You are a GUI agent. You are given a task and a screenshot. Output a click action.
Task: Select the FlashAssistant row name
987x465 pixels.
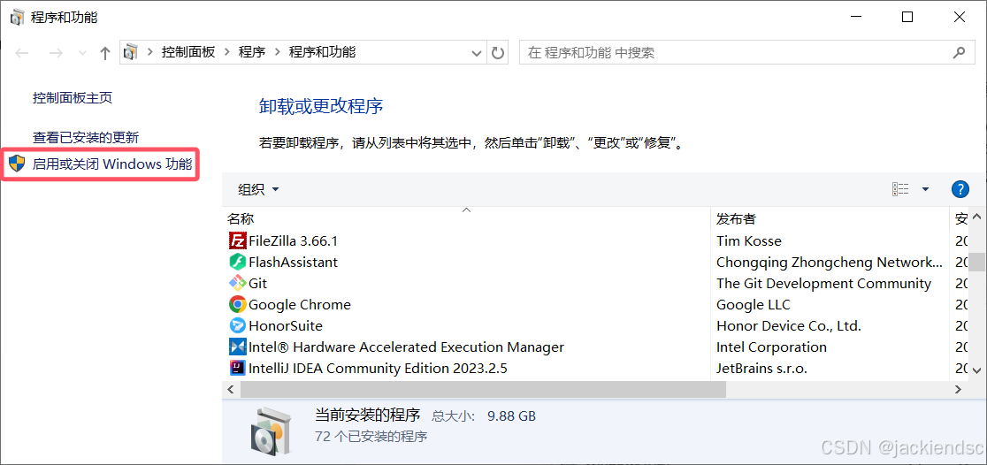294,262
